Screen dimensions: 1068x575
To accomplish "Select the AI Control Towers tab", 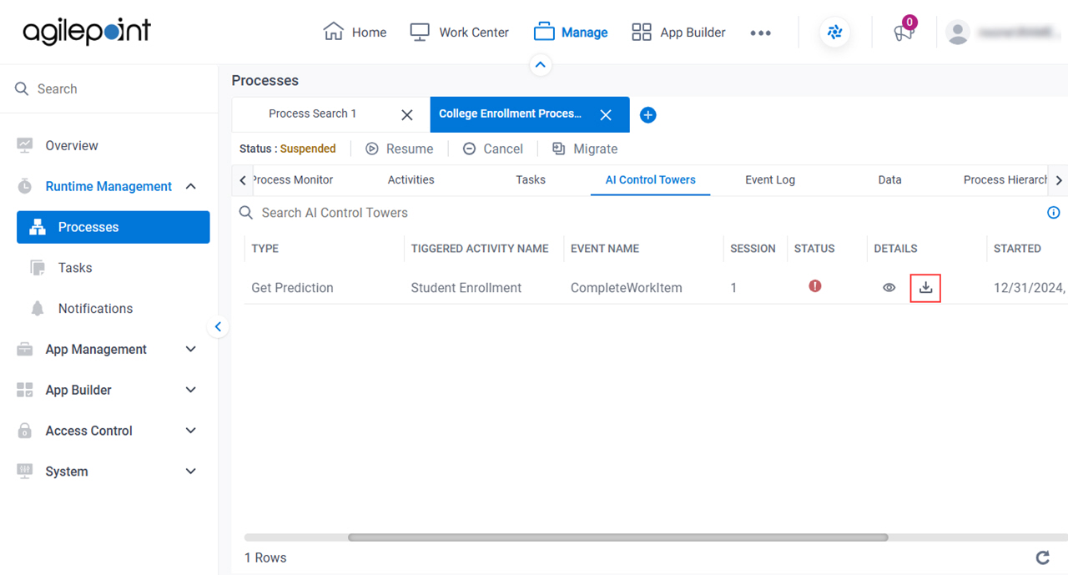I will (x=651, y=179).
